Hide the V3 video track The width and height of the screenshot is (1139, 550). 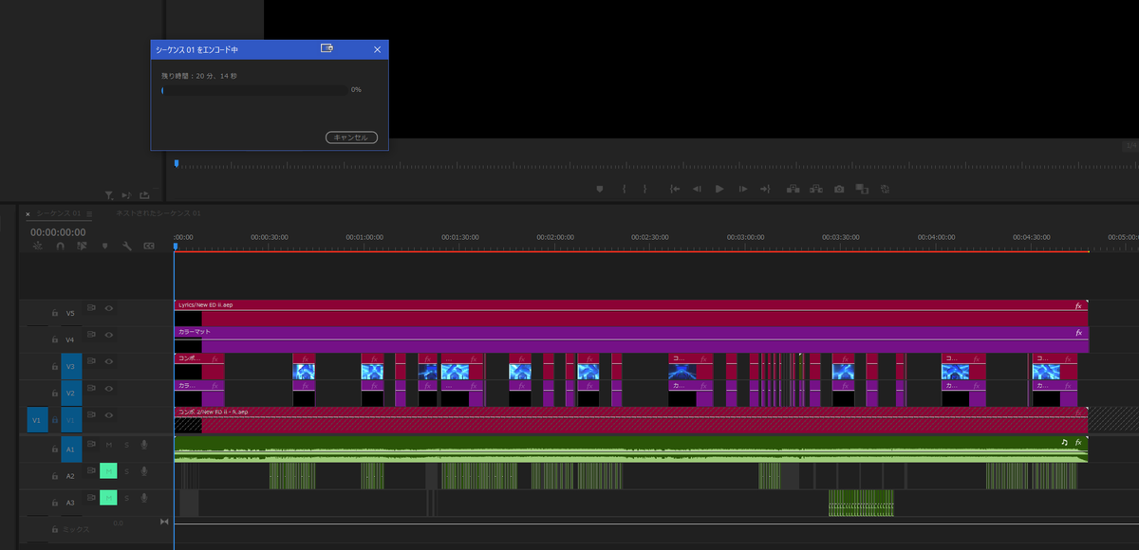click(109, 361)
